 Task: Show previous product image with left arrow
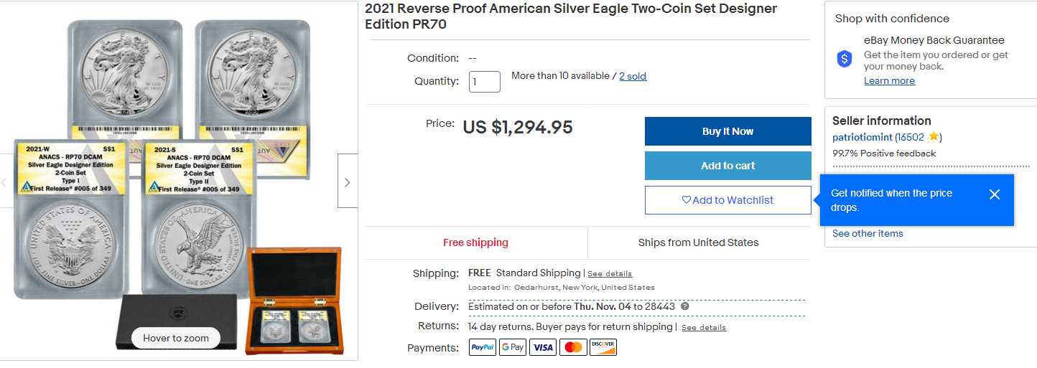[x=4, y=182]
